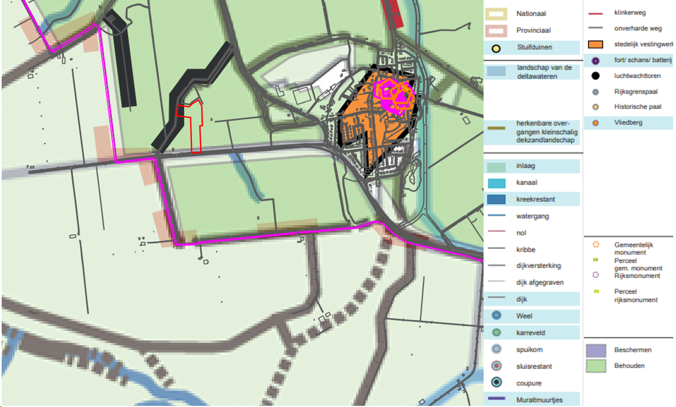Click the 'Stuifduinen' legend label
Viewport: 676px width, 407px height.
click(x=534, y=47)
